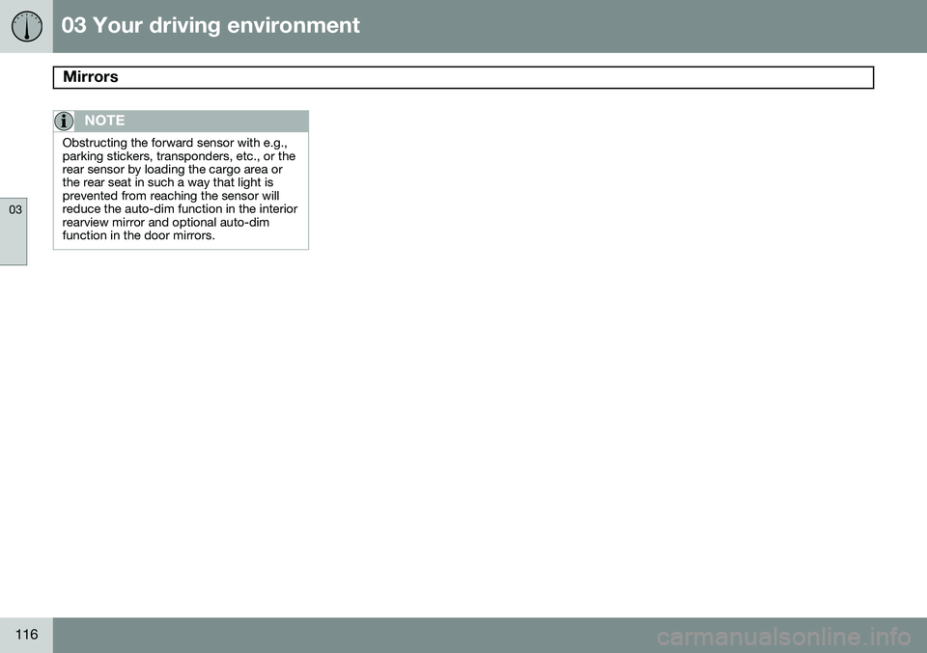Viewport: 927px width, 653px height.
Task: Click the gauge icon in the chapter header
Action: click(27, 27)
